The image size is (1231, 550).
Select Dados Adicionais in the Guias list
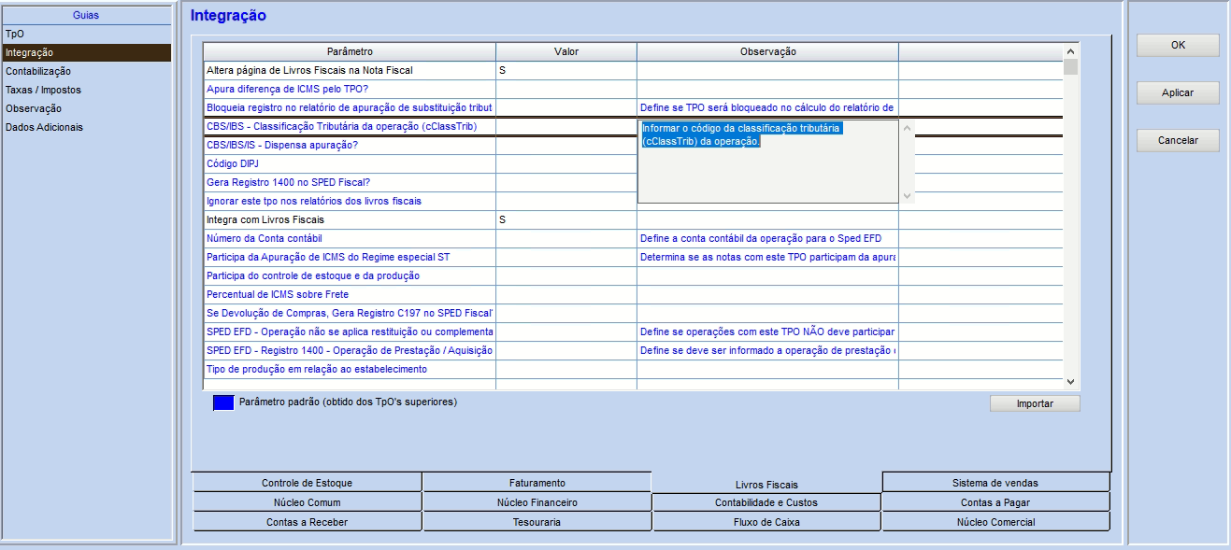tap(44, 127)
